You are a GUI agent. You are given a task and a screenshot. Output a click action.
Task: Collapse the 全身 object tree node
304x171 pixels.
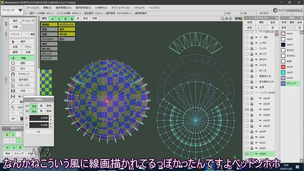pyautogui.click(x=256, y=87)
